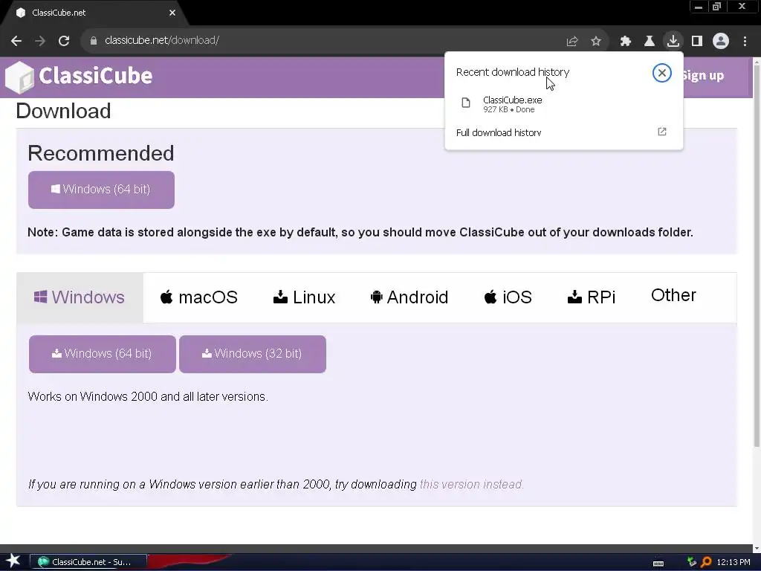Click Windows (64 bit) button in the Windows tab
Screen dimensions: 761x571
pyautogui.click(x=103, y=354)
